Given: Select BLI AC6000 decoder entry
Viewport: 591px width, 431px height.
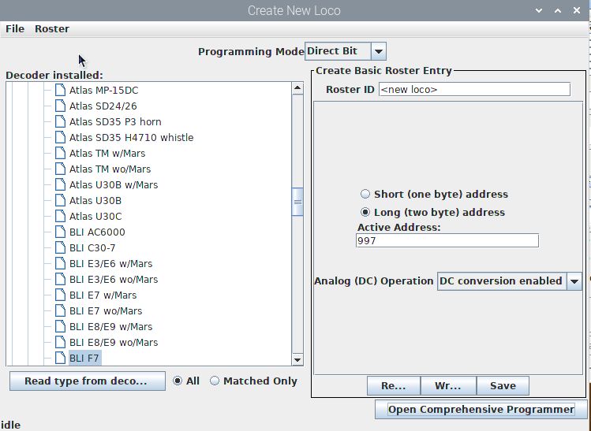Looking at the screenshot, I should click(97, 232).
